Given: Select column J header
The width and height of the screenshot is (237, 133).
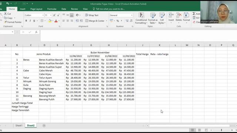Looking at the screenshot, I should click(x=143, y=45).
